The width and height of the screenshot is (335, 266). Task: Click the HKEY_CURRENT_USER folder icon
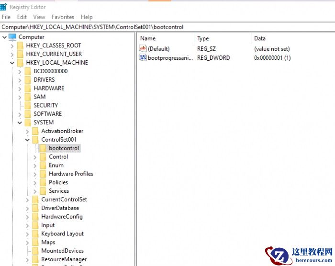point(20,54)
